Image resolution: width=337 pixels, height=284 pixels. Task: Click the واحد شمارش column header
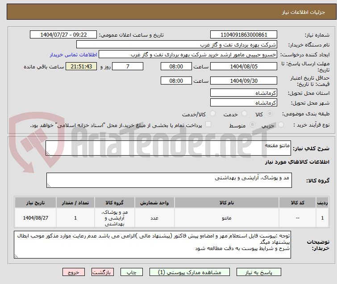[154, 203]
